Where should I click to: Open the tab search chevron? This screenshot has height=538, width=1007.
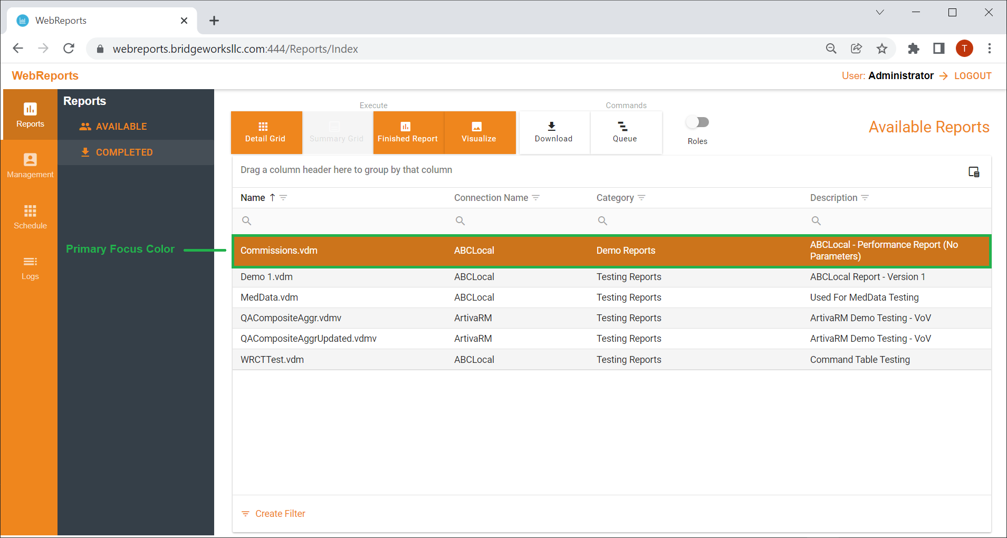[880, 13]
